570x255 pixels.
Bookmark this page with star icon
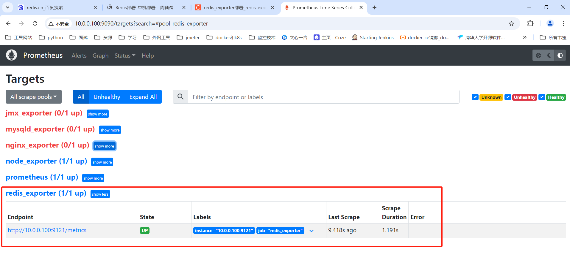pos(511,23)
